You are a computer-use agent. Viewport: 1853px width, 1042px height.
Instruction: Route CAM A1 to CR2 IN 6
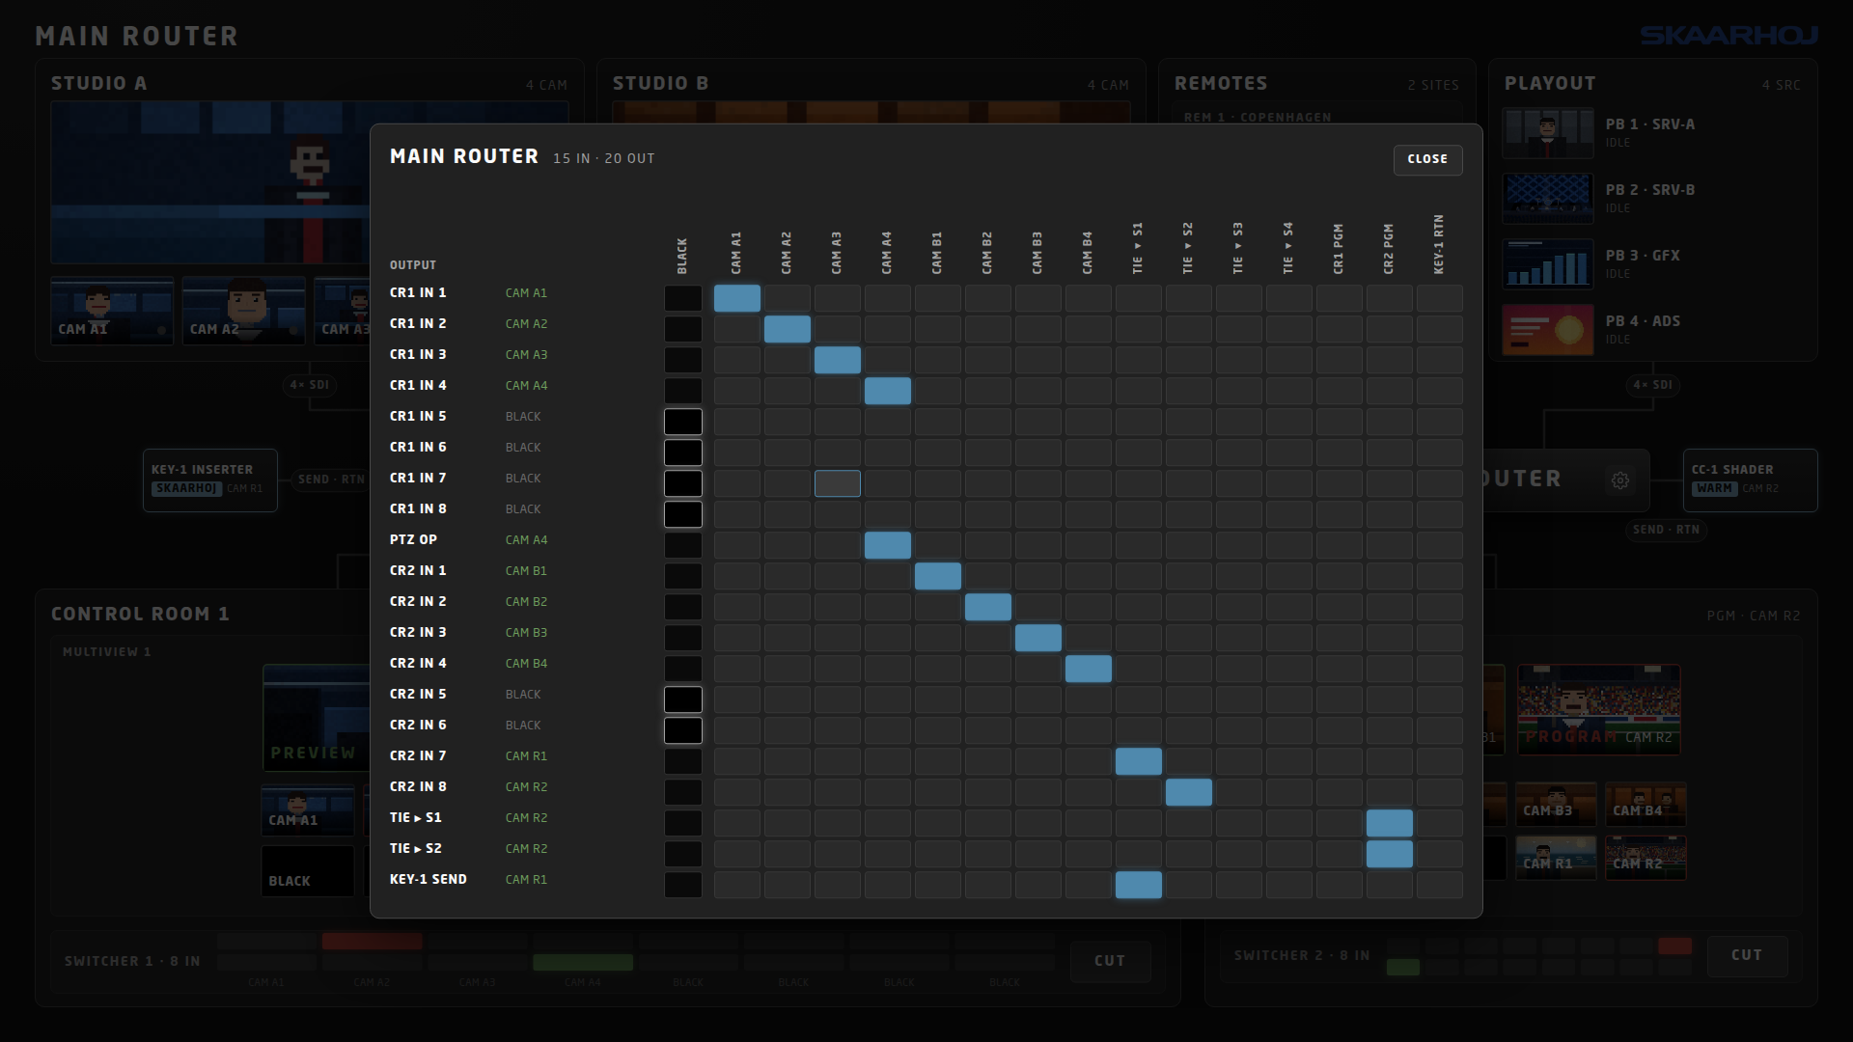pyautogui.click(x=737, y=730)
